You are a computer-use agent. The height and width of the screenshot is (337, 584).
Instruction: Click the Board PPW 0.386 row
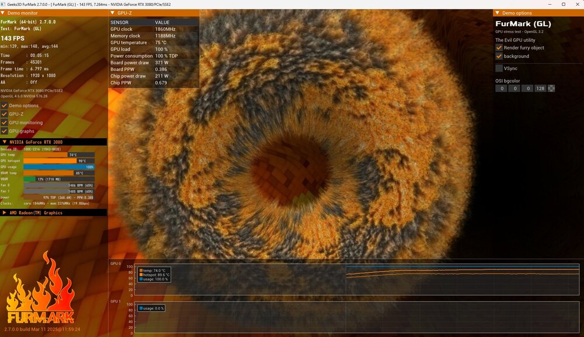point(154,69)
